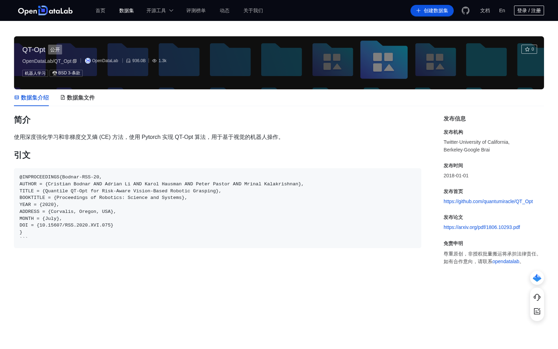This screenshot has width=558, height=349.
Task: Click the QT-Opt dataset title
Action: [34, 50]
